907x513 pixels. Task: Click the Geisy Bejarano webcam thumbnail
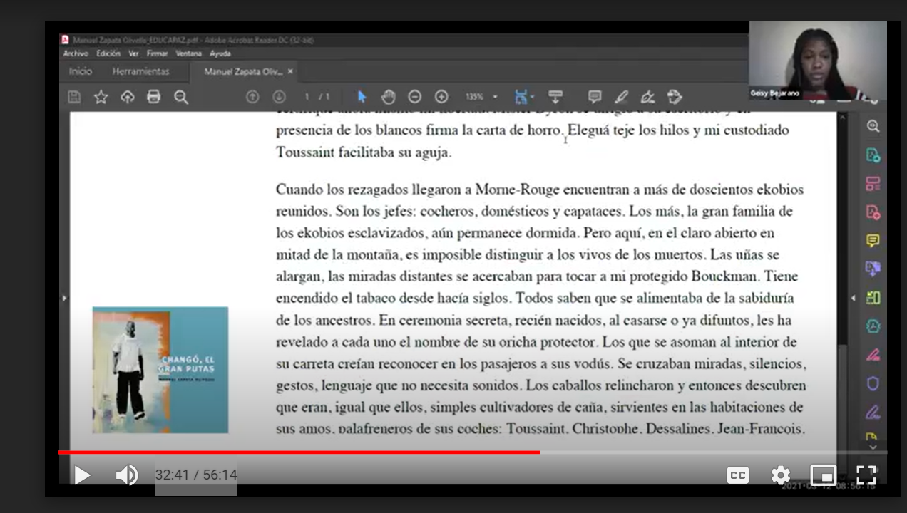point(818,61)
